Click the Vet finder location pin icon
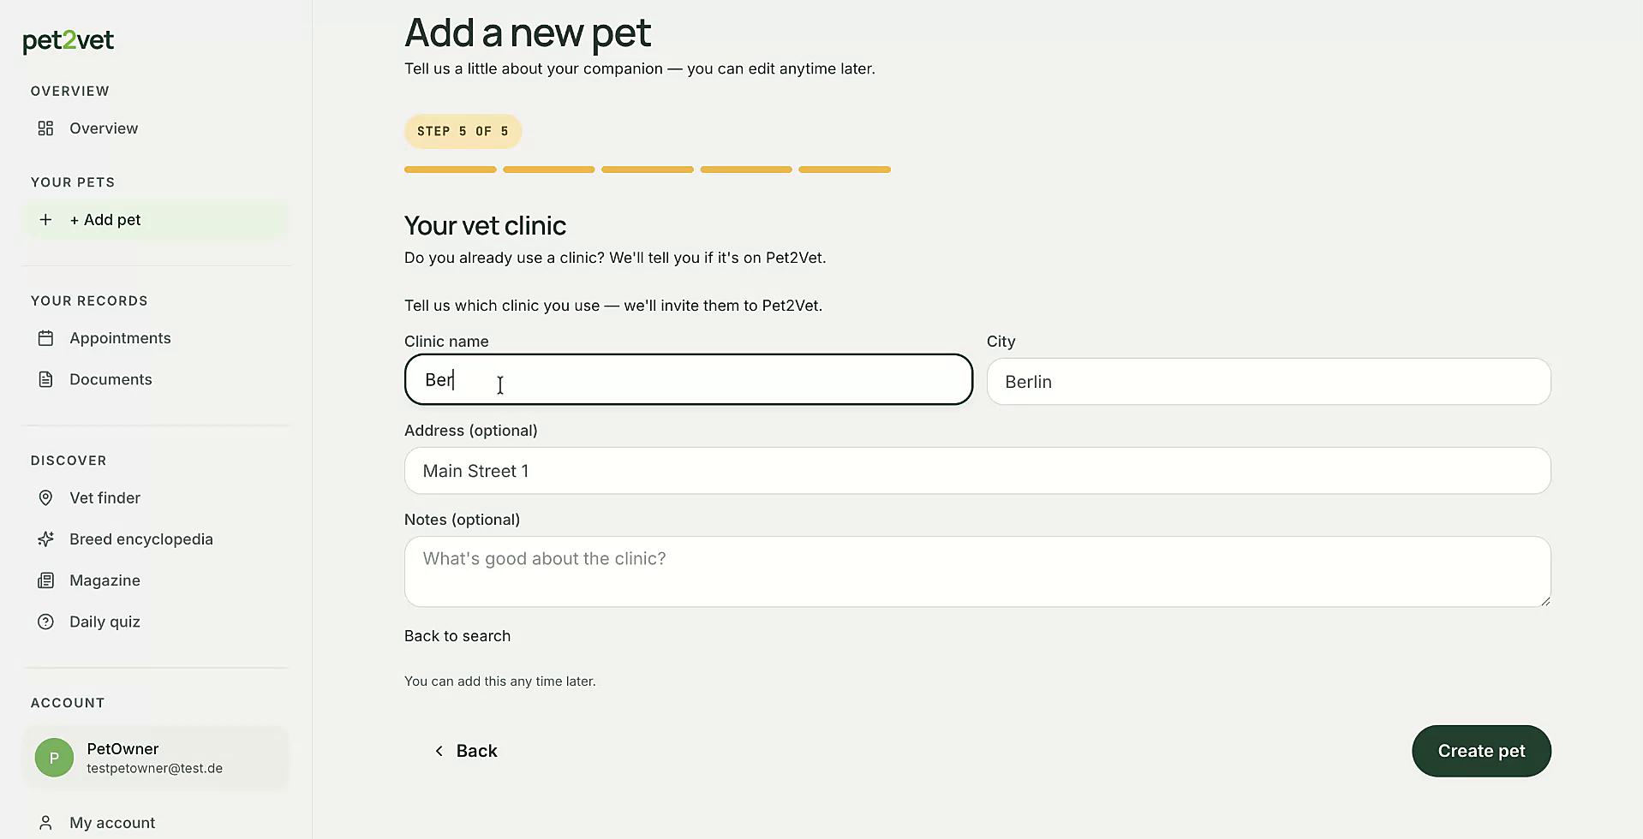This screenshot has width=1643, height=839. click(x=45, y=498)
